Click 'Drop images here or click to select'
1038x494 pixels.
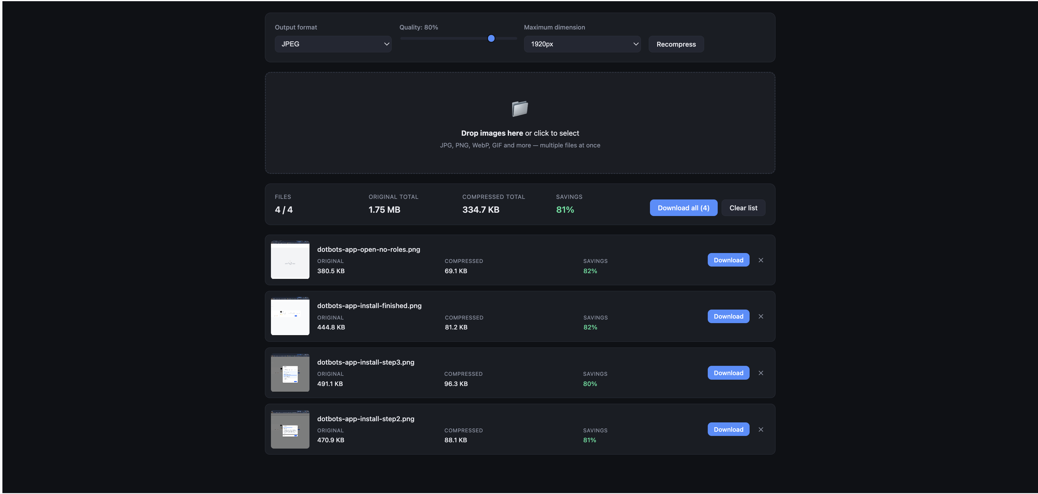(x=520, y=133)
